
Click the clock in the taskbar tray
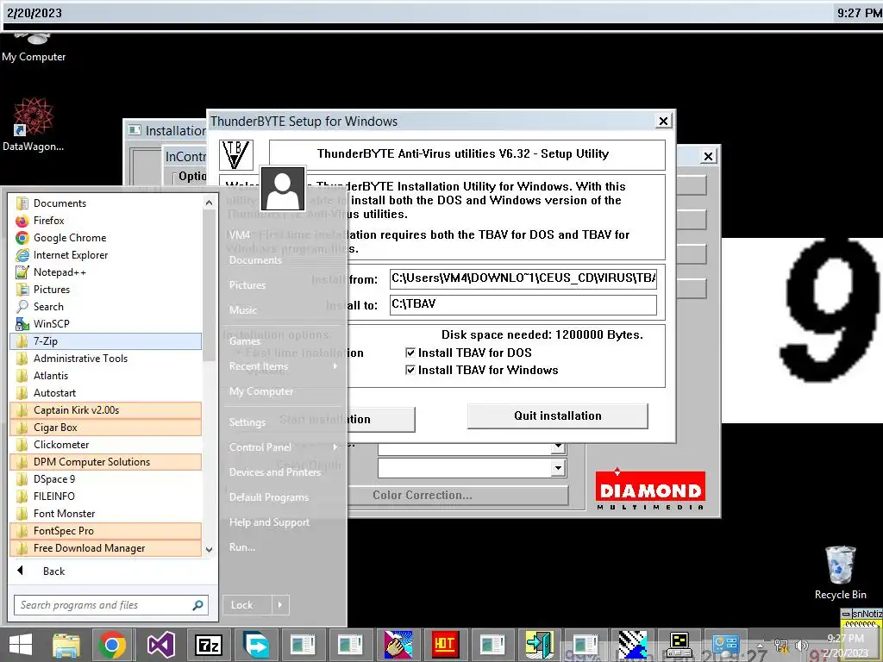click(845, 645)
